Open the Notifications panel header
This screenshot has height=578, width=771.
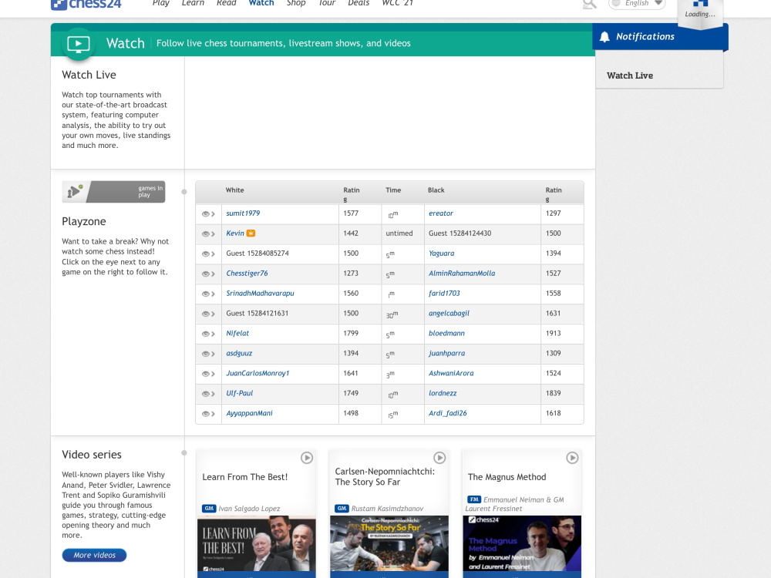pyautogui.click(x=659, y=37)
